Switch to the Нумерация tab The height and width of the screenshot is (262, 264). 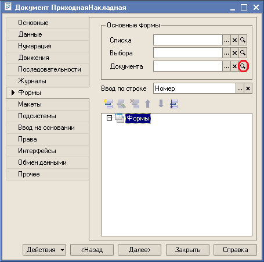tap(48, 46)
